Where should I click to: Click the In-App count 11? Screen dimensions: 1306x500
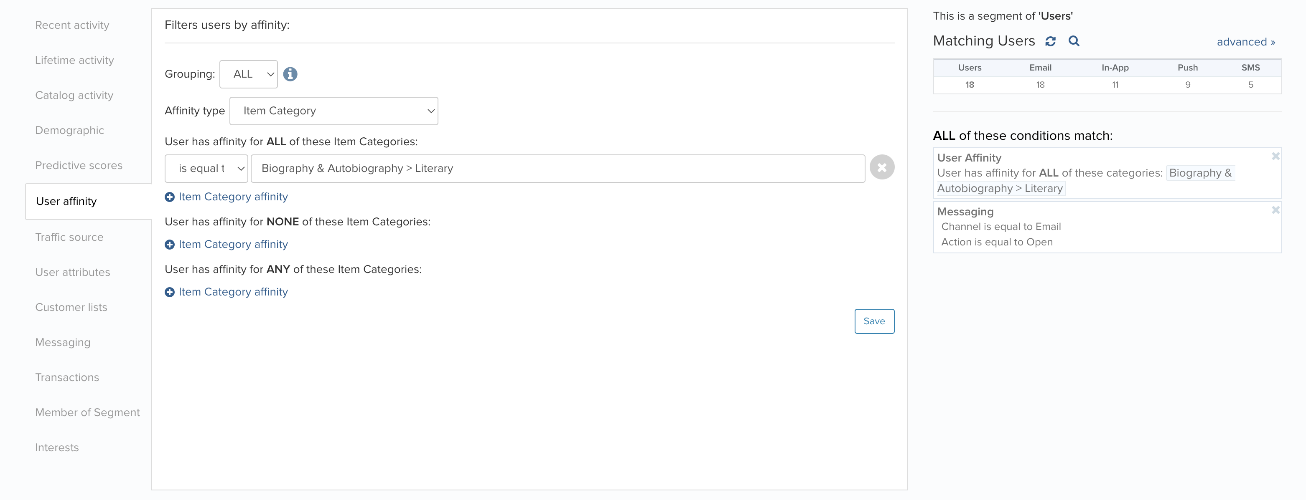click(x=1115, y=85)
